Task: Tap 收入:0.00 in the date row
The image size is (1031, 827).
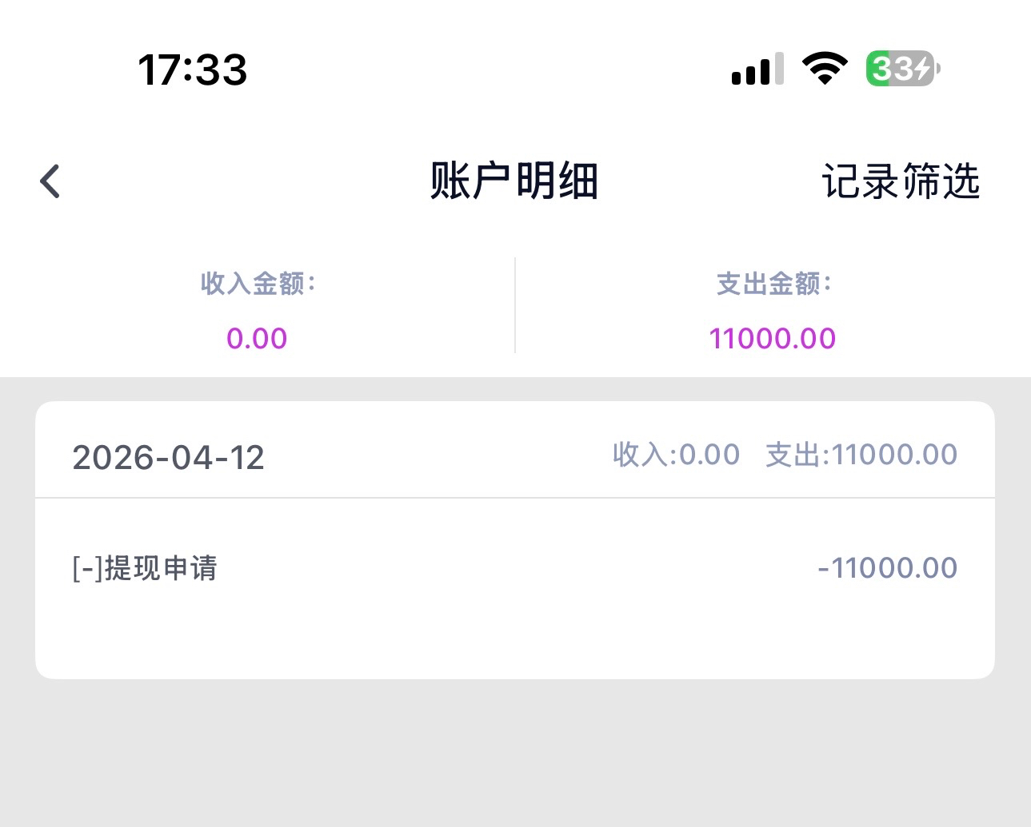Action: [676, 455]
